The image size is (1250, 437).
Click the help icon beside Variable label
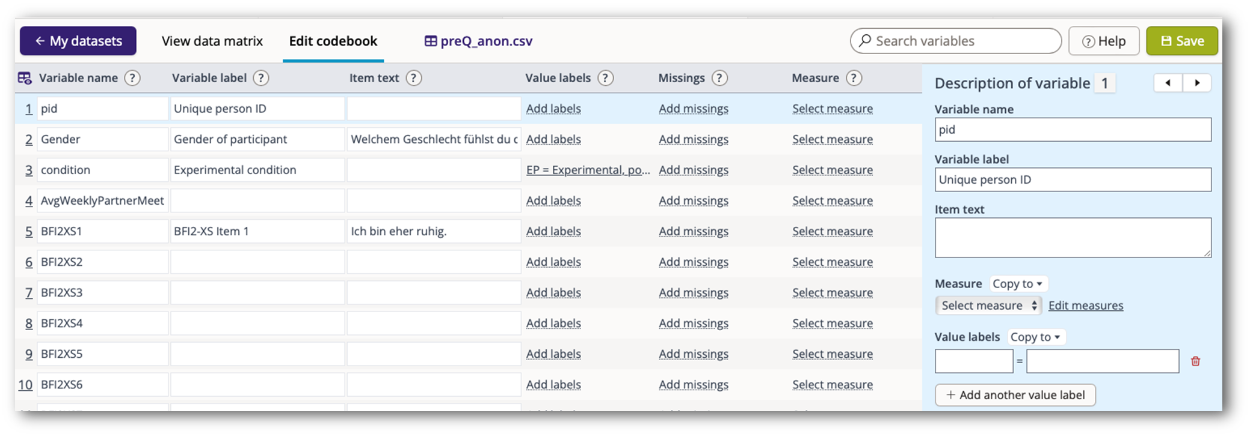(x=260, y=78)
